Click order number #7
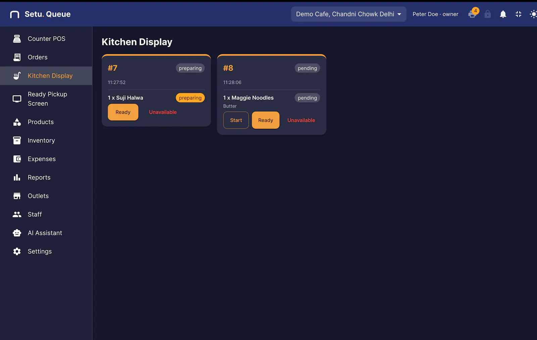537x340 pixels. coord(112,68)
